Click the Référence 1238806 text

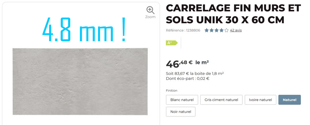coord(183,30)
